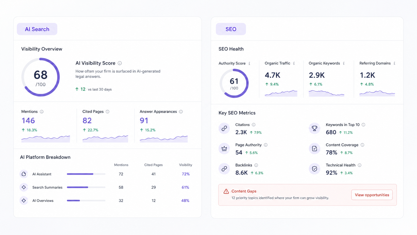Viewport: 417px width, 235px height.
Task: Click the Content Coverage value 78%
Action: point(331,152)
